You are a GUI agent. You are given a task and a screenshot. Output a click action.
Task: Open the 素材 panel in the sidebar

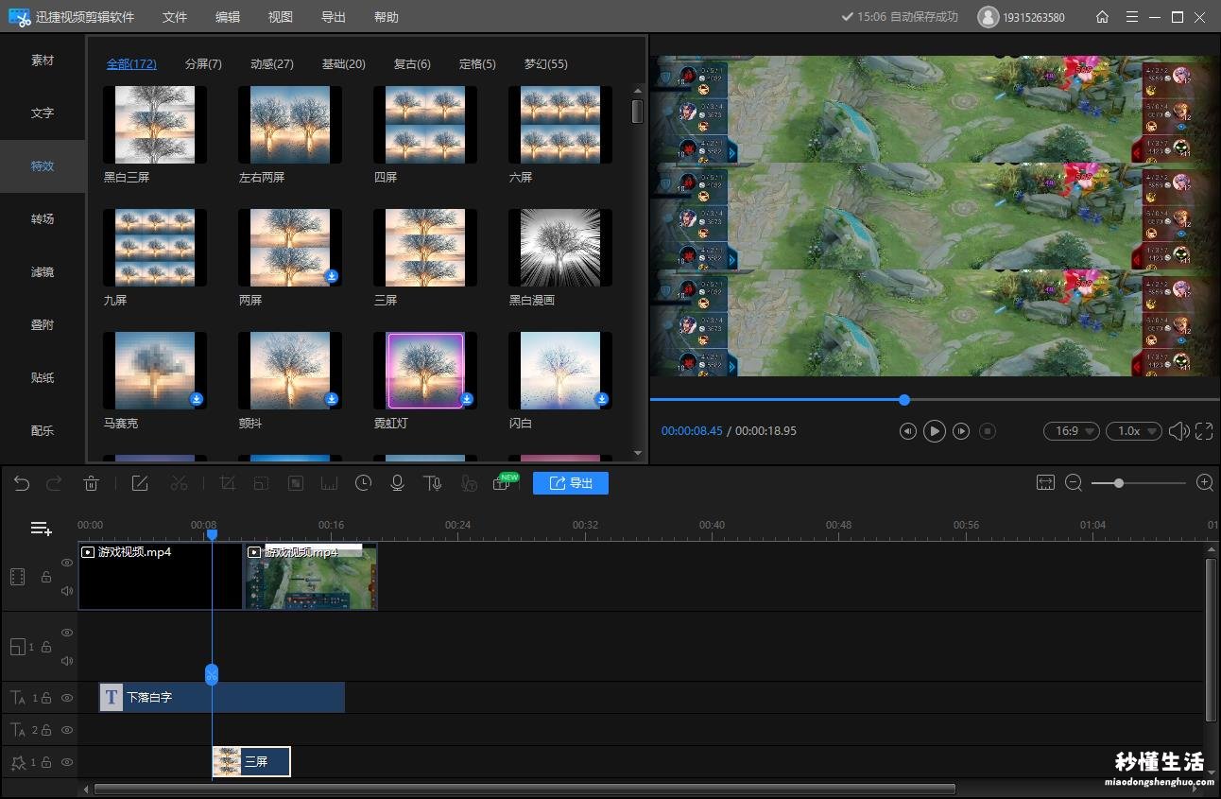tap(43, 61)
